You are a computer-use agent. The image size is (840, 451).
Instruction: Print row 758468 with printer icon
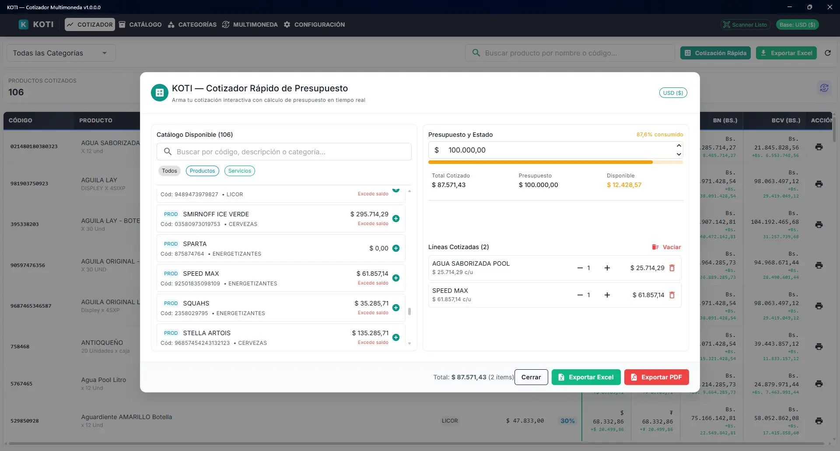pos(819,347)
